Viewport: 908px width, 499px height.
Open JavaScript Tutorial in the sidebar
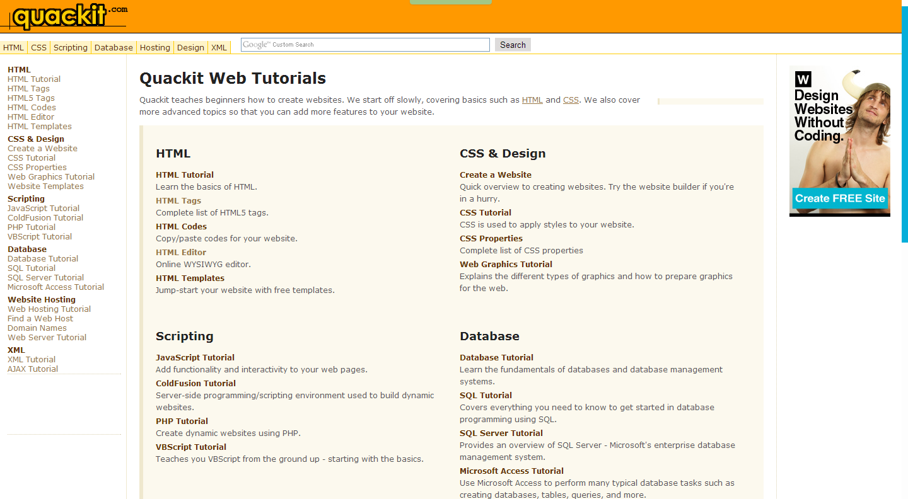[44, 209]
